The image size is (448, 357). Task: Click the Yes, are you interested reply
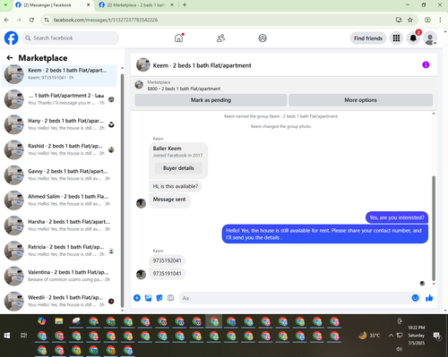point(397,217)
